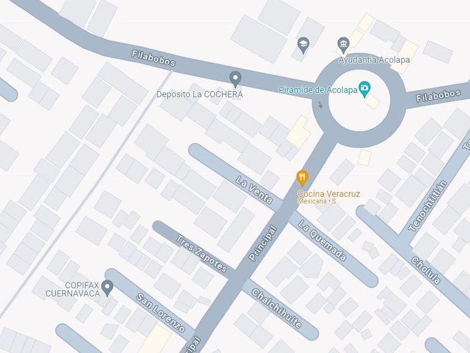Click the Tenochtitlán street label
Viewport: 470px width, 353px height.
point(427,206)
